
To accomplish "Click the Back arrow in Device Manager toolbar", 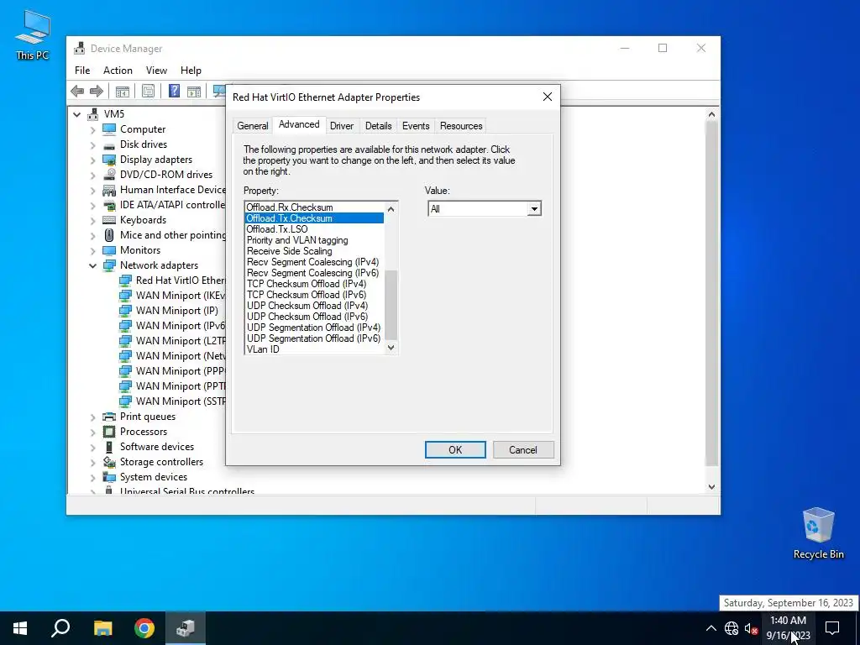I will tap(77, 91).
